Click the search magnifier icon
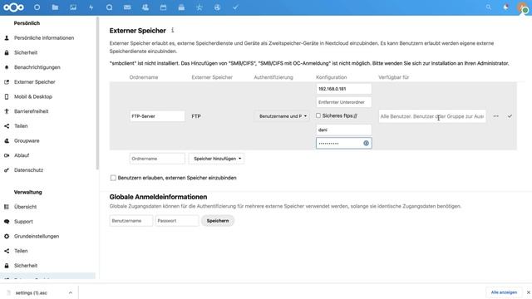 488,7
